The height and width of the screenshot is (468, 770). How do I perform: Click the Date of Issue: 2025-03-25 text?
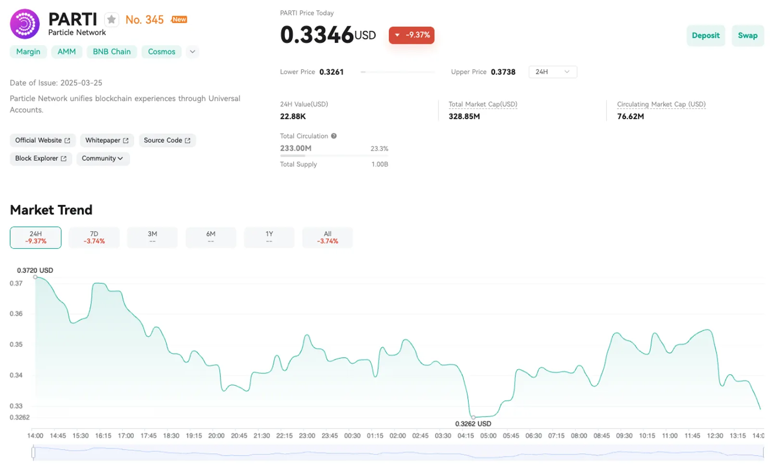pyautogui.click(x=56, y=83)
